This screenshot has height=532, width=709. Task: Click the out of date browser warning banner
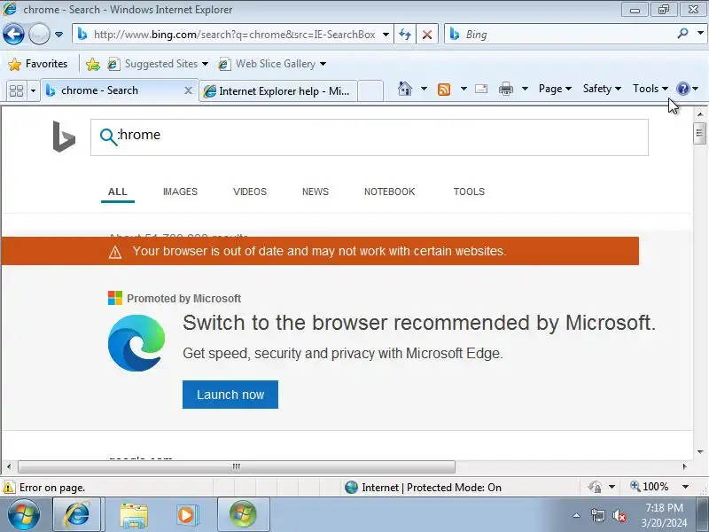pyautogui.click(x=320, y=251)
